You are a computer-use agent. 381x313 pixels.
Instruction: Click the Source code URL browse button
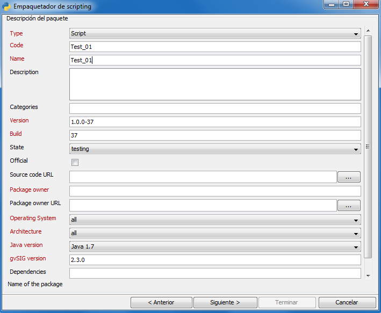click(x=349, y=177)
